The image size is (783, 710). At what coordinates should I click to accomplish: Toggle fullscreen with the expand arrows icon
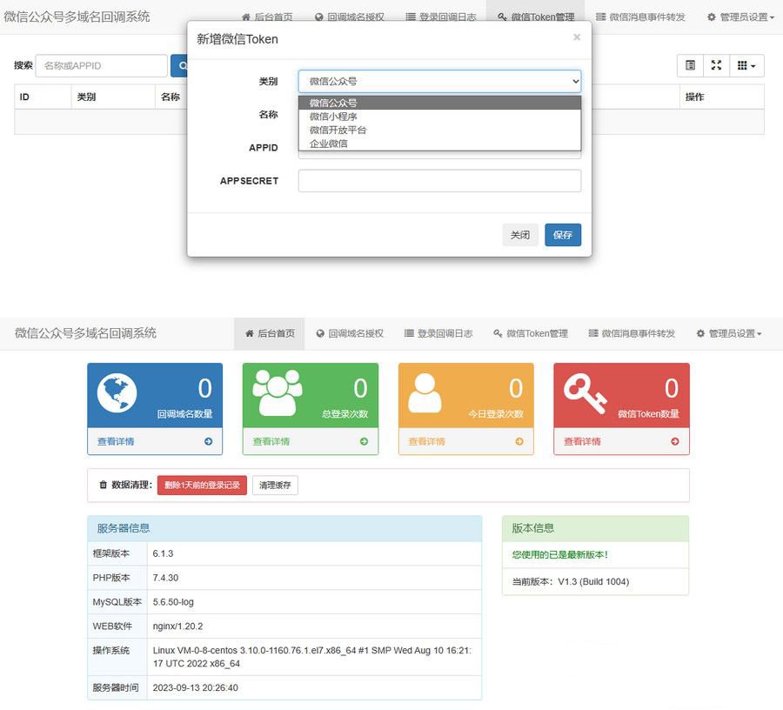click(x=717, y=65)
